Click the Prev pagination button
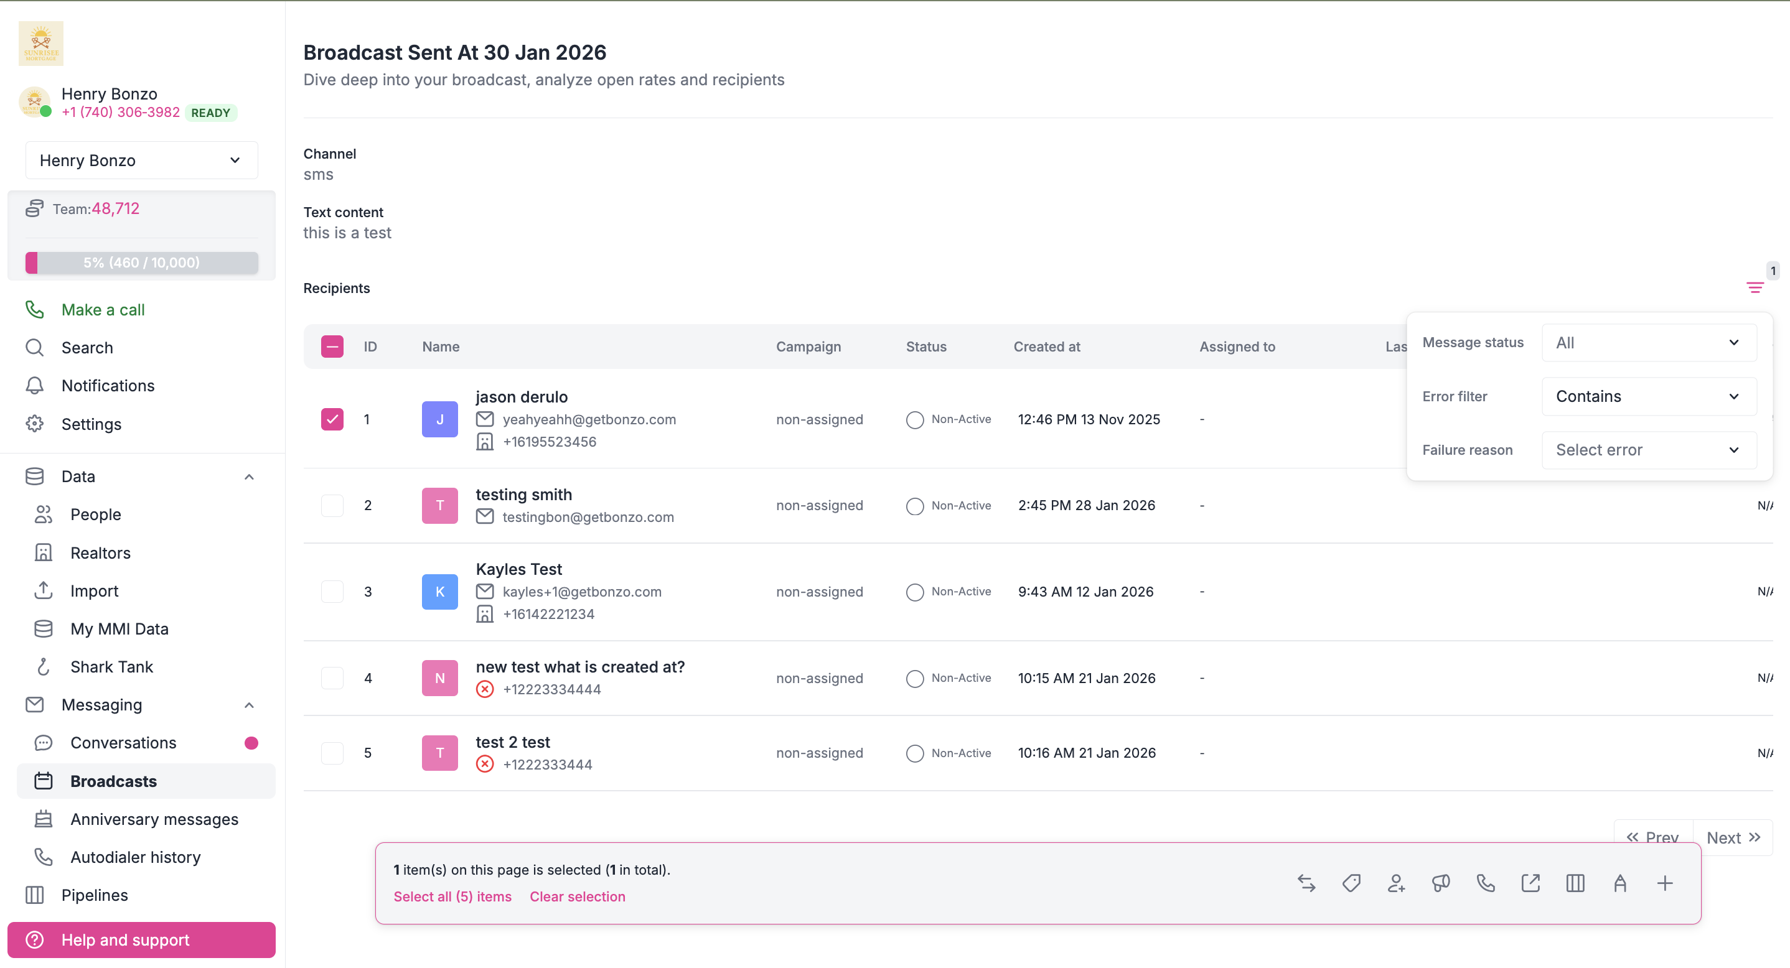Screen dimensions: 1790x968 (x=1653, y=832)
